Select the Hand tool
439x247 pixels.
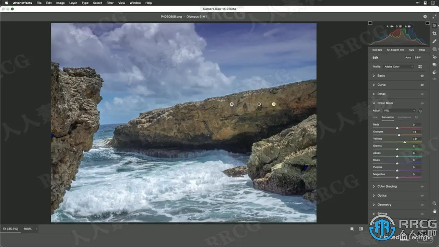(x=435, y=211)
